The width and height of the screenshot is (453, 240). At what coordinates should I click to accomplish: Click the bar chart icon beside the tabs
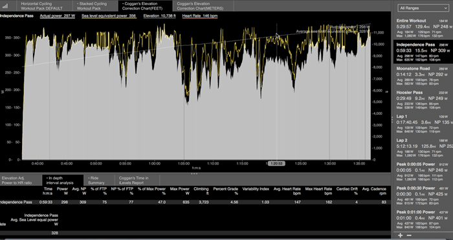pyautogui.click(x=5, y=6)
